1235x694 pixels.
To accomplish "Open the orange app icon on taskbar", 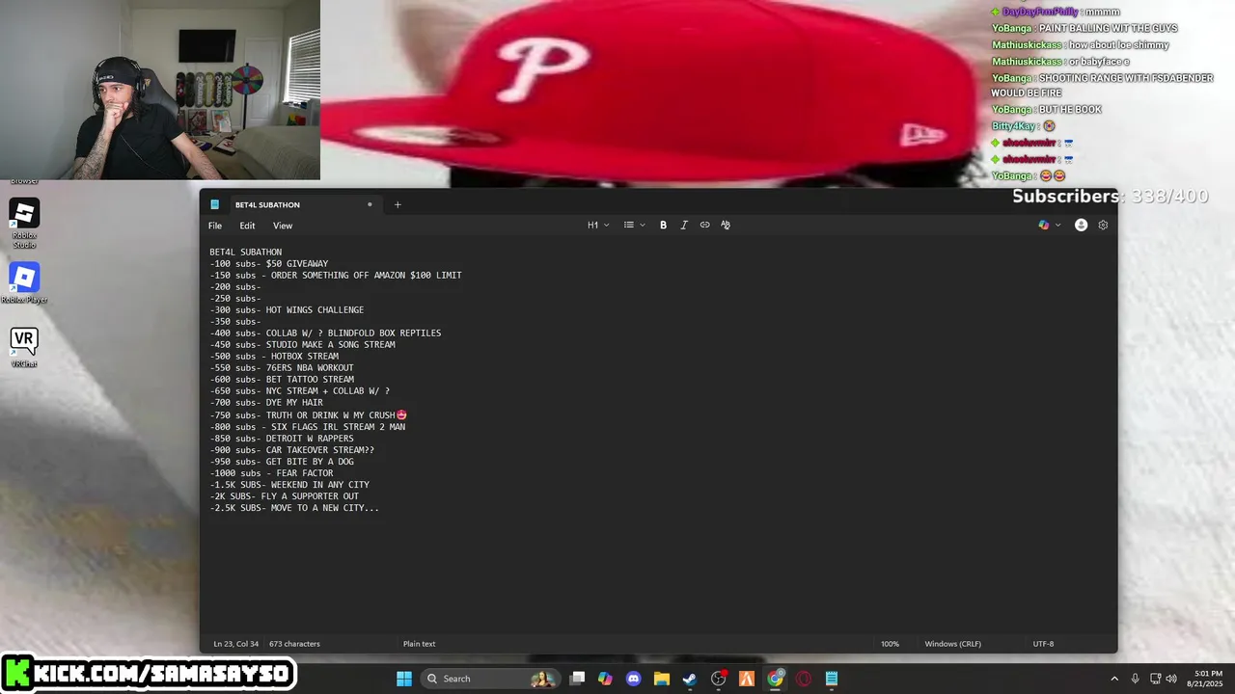I will pyautogui.click(x=747, y=679).
